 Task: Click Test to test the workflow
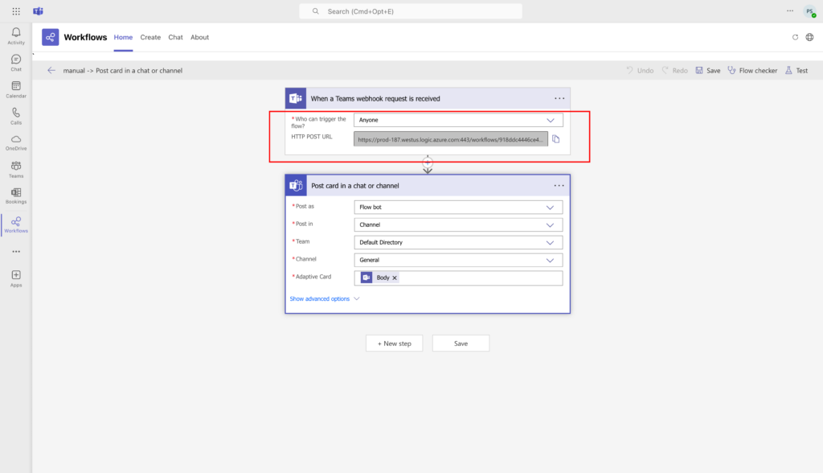tap(796, 70)
